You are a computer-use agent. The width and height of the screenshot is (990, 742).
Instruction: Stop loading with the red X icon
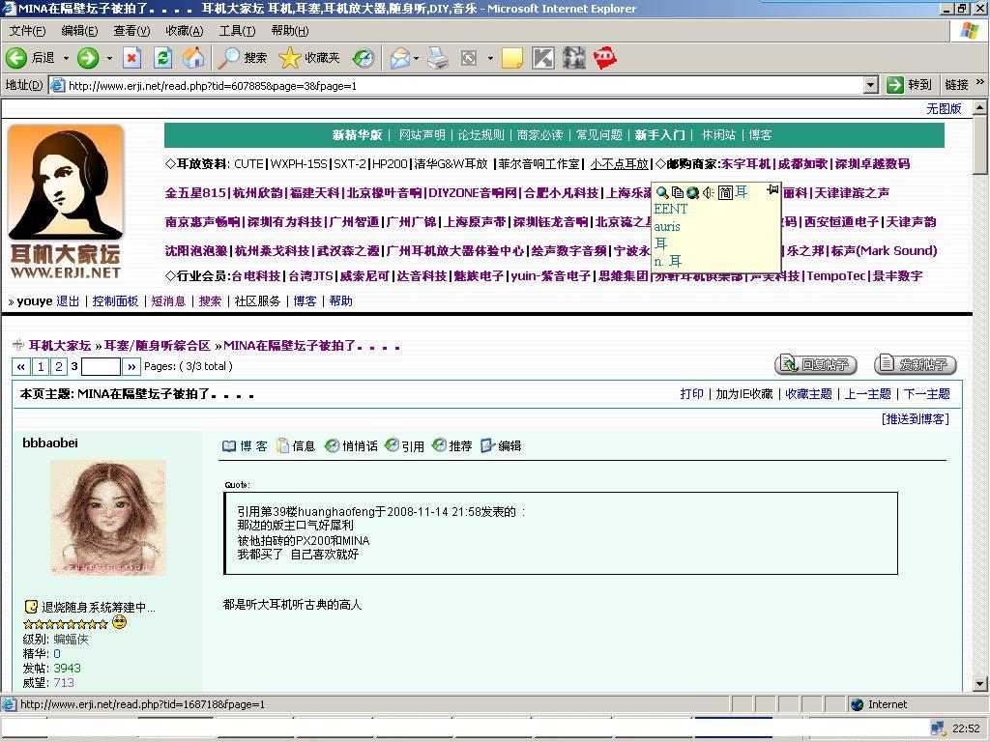(131, 58)
